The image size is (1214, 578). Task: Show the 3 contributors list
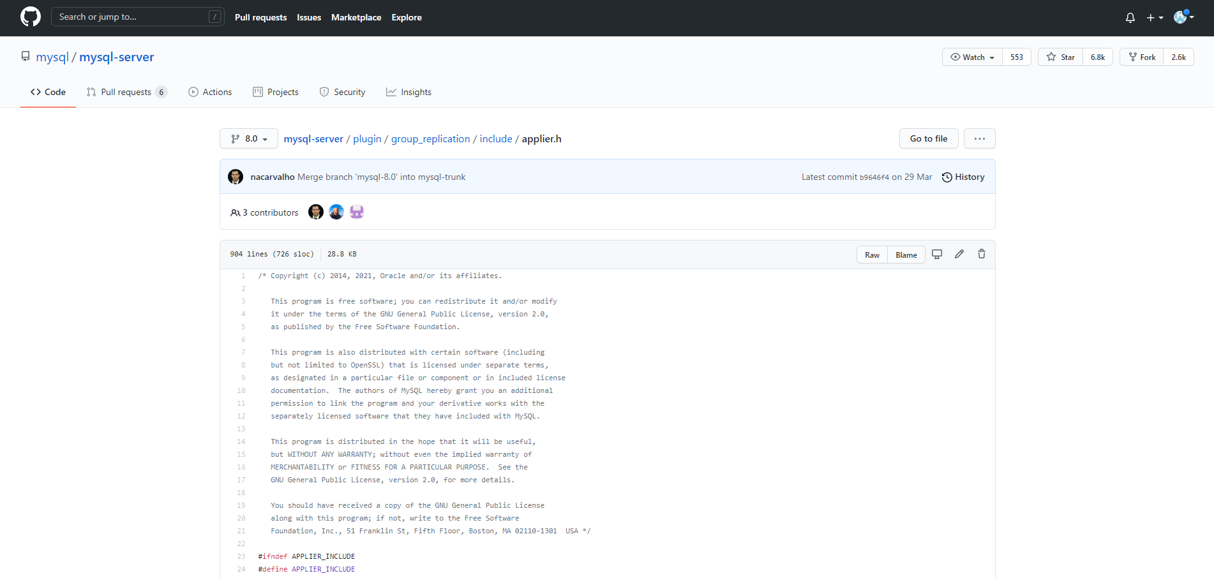(264, 212)
